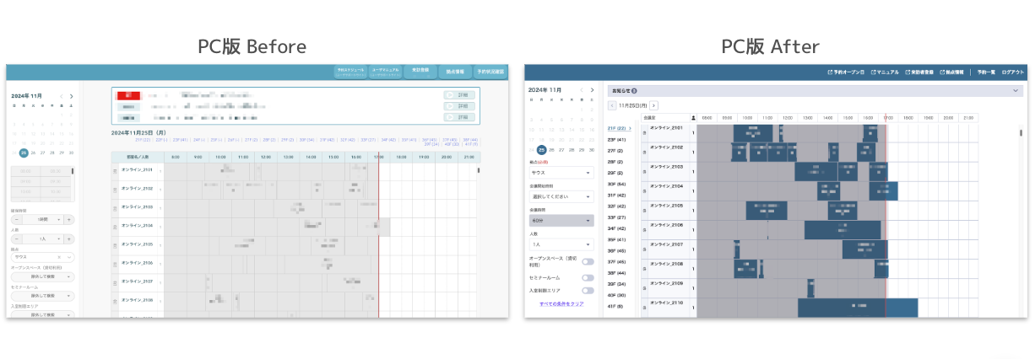Toggle セミナールーム switch in After
The image size is (1035, 359).
[588, 277]
